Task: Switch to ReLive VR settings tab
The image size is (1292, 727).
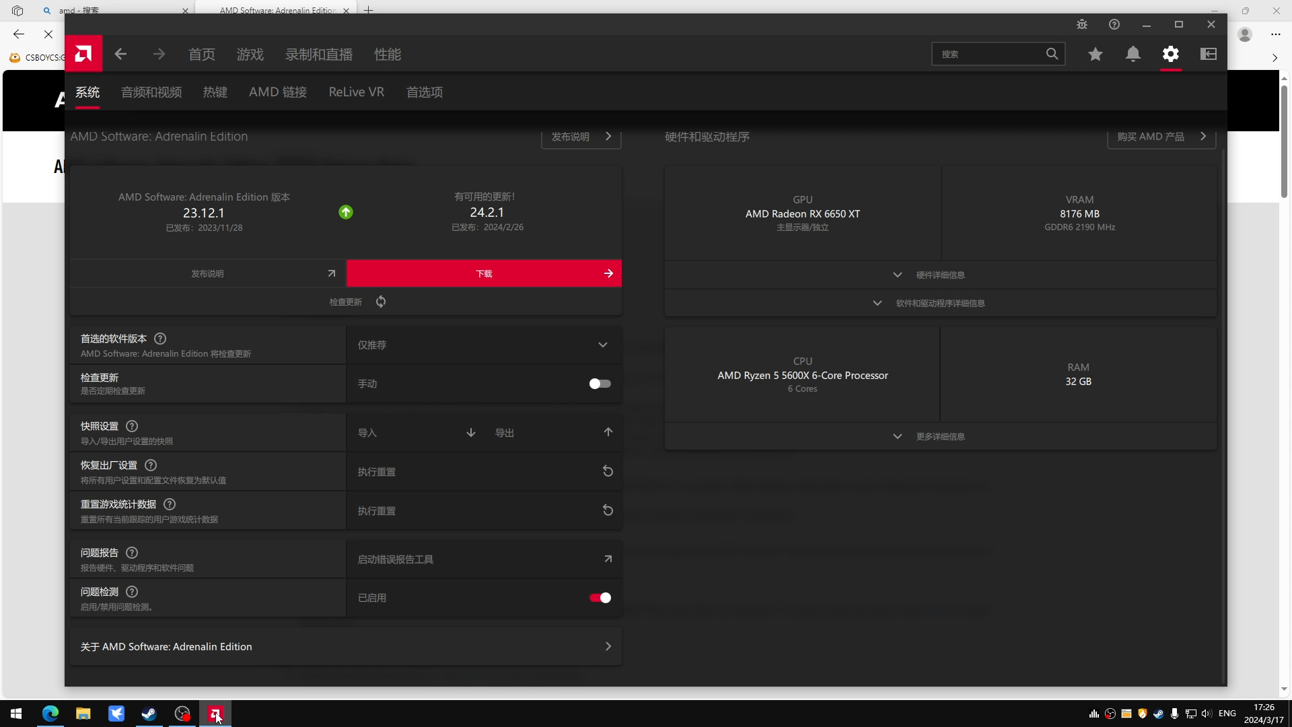Action: pyautogui.click(x=357, y=92)
